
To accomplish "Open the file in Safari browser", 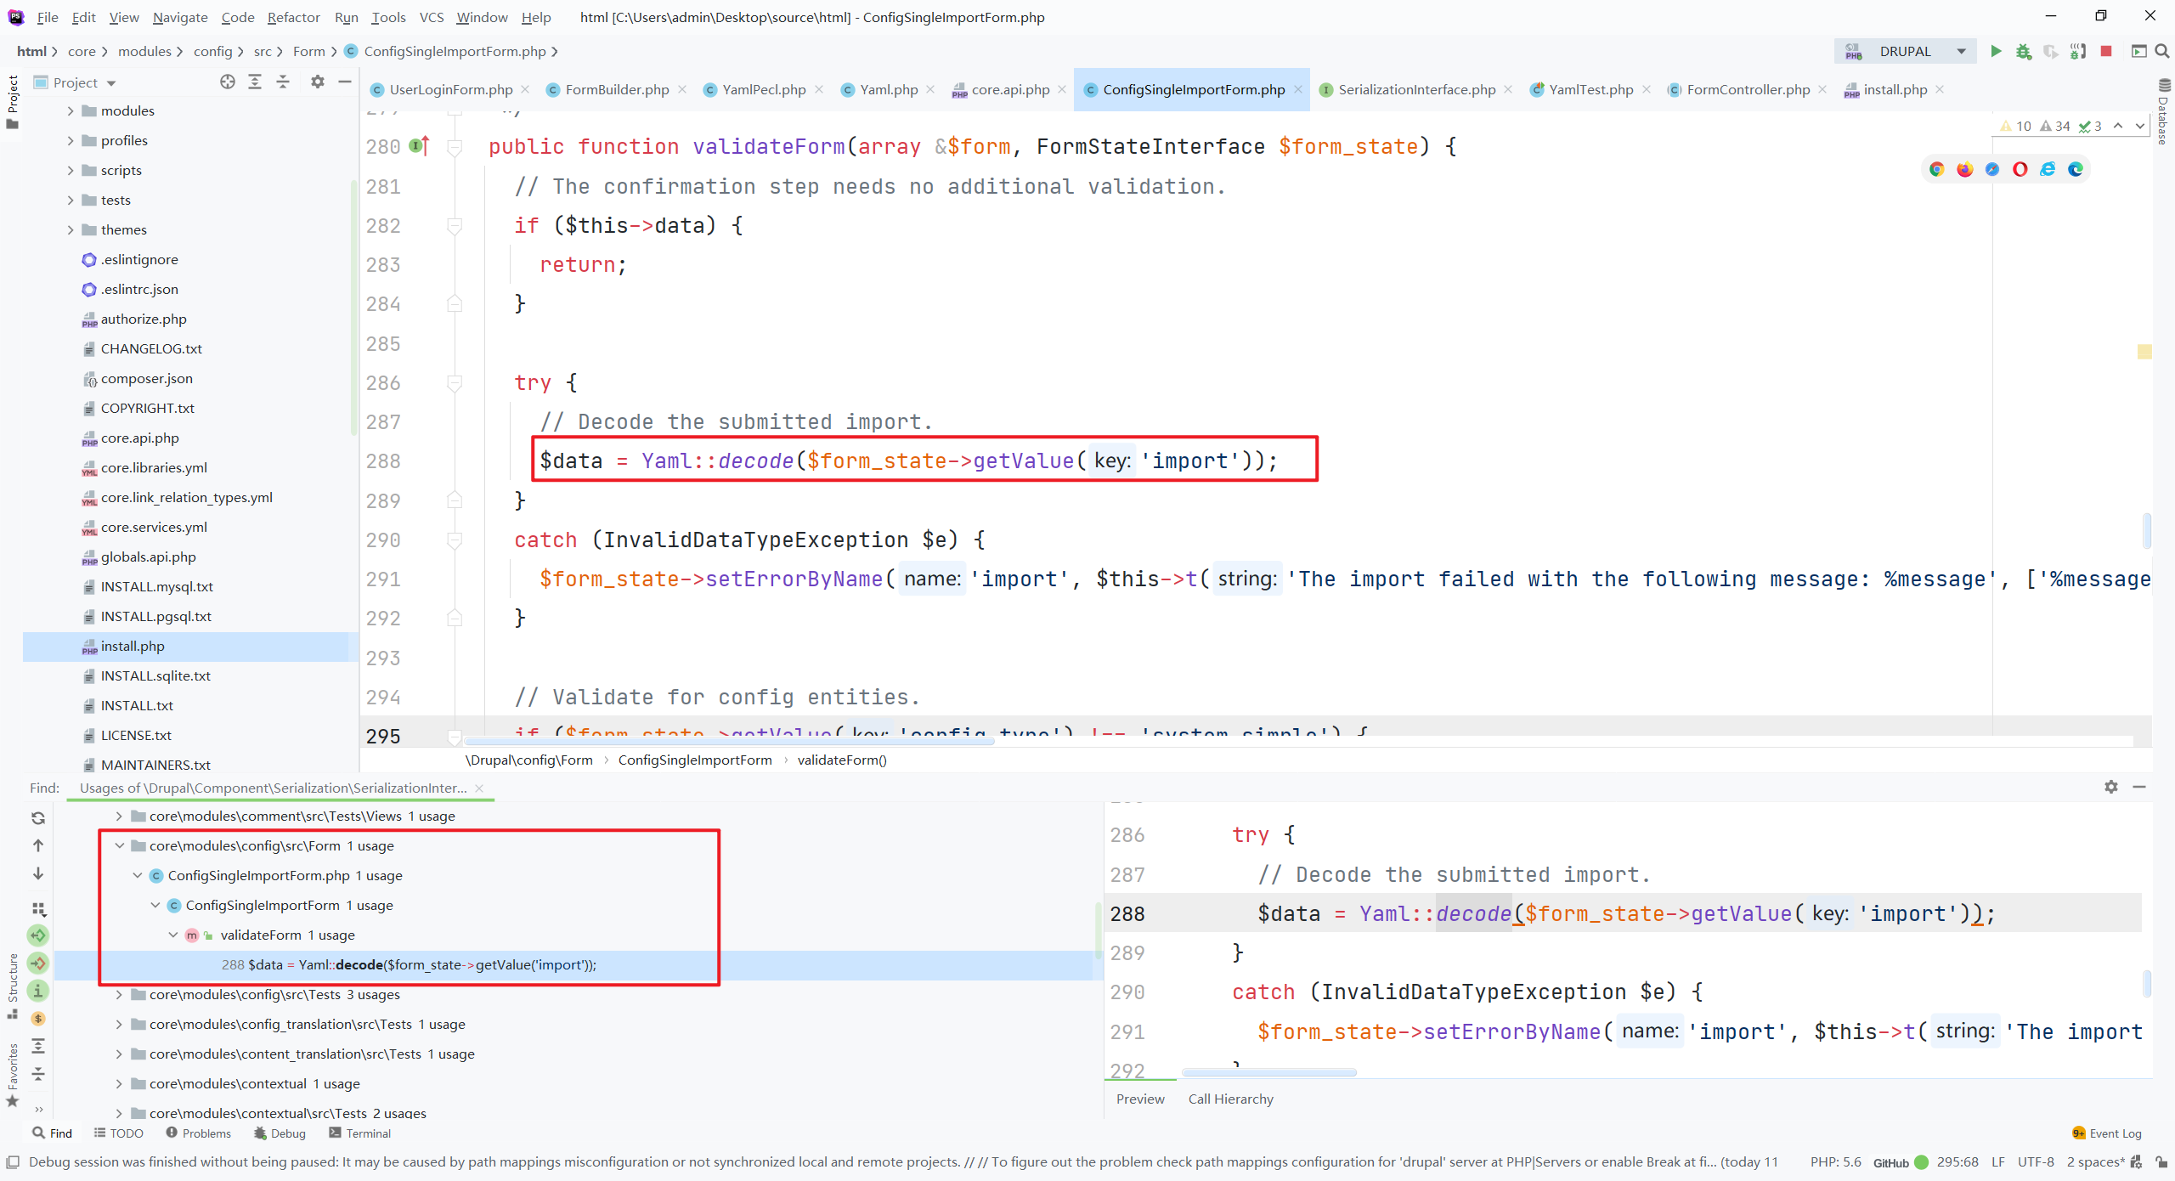I will coord(1992,169).
